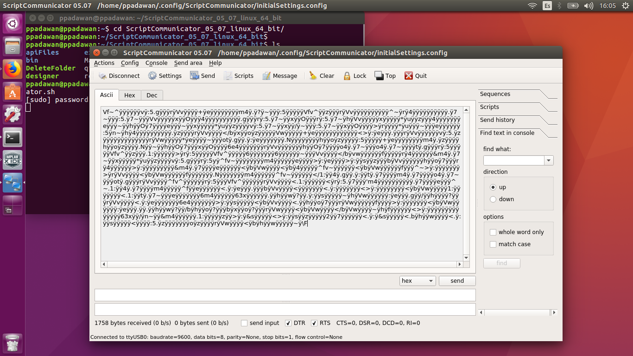
Task: Launch Firefox from the Ubuntu launcher
Action: pos(13,69)
